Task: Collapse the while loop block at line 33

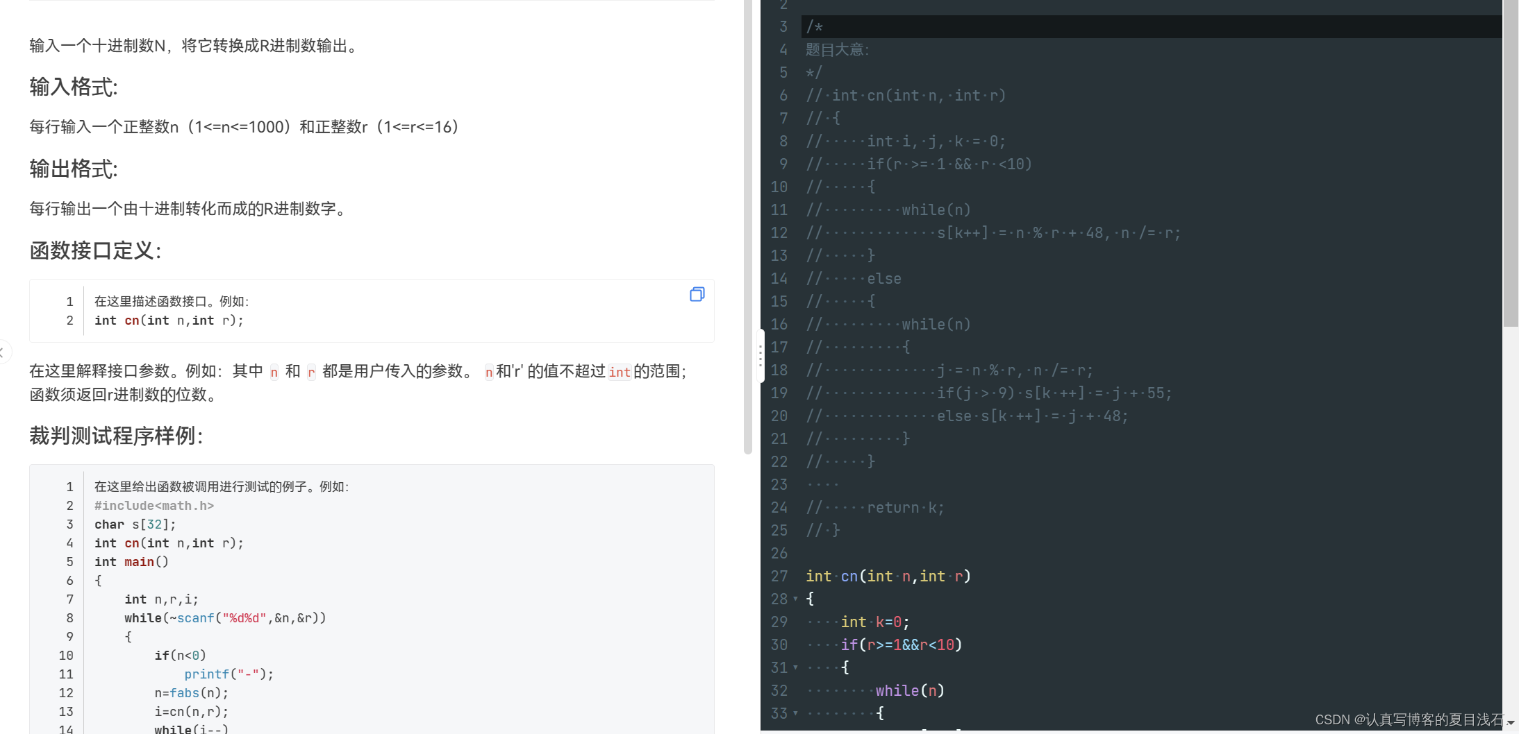Action: click(x=794, y=713)
